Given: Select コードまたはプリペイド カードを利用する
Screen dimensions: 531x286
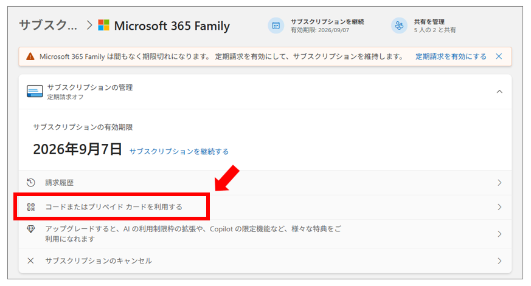Looking at the screenshot, I should 114,207.
